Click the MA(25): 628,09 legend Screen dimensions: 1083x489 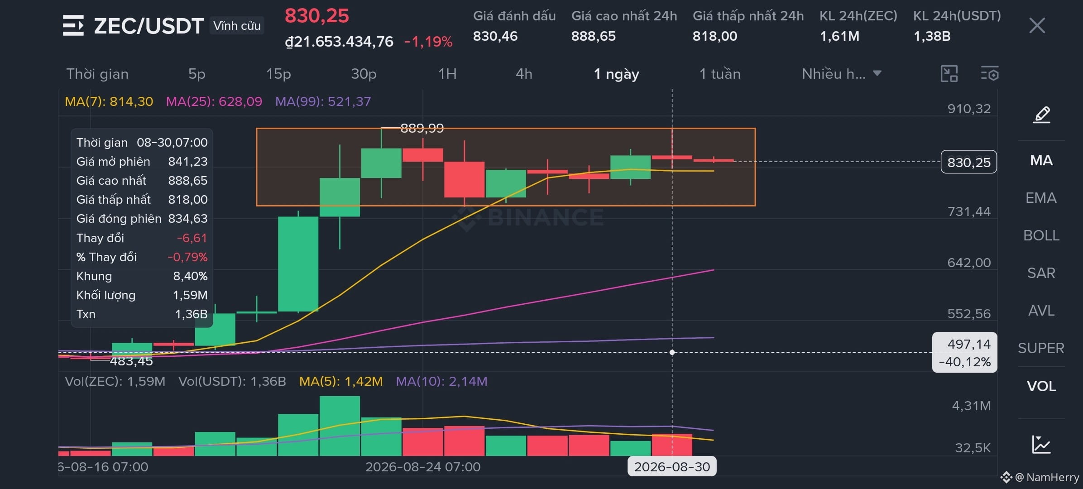[214, 101]
